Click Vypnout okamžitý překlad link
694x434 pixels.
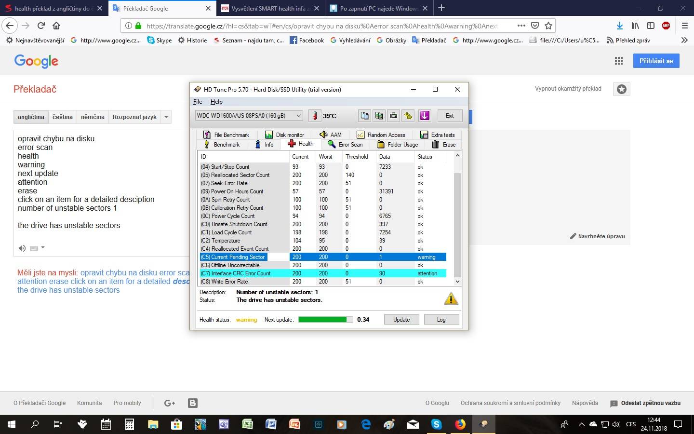(x=568, y=89)
